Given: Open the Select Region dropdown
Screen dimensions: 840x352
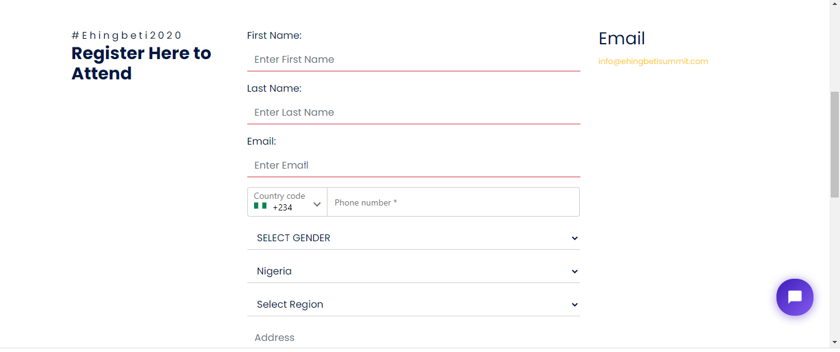Looking at the screenshot, I should click(x=413, y=305).
